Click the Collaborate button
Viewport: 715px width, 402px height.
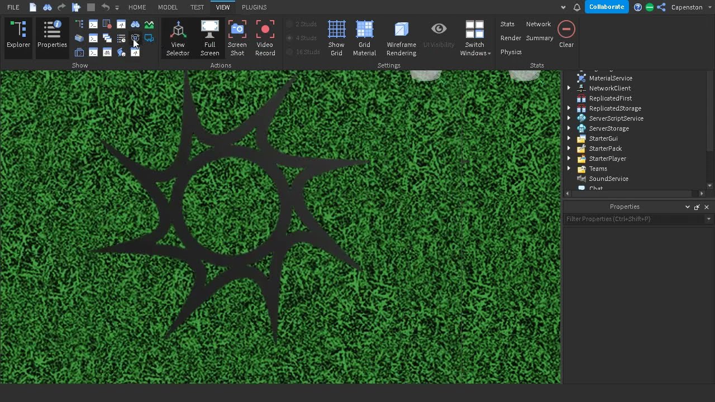[606, 7]
